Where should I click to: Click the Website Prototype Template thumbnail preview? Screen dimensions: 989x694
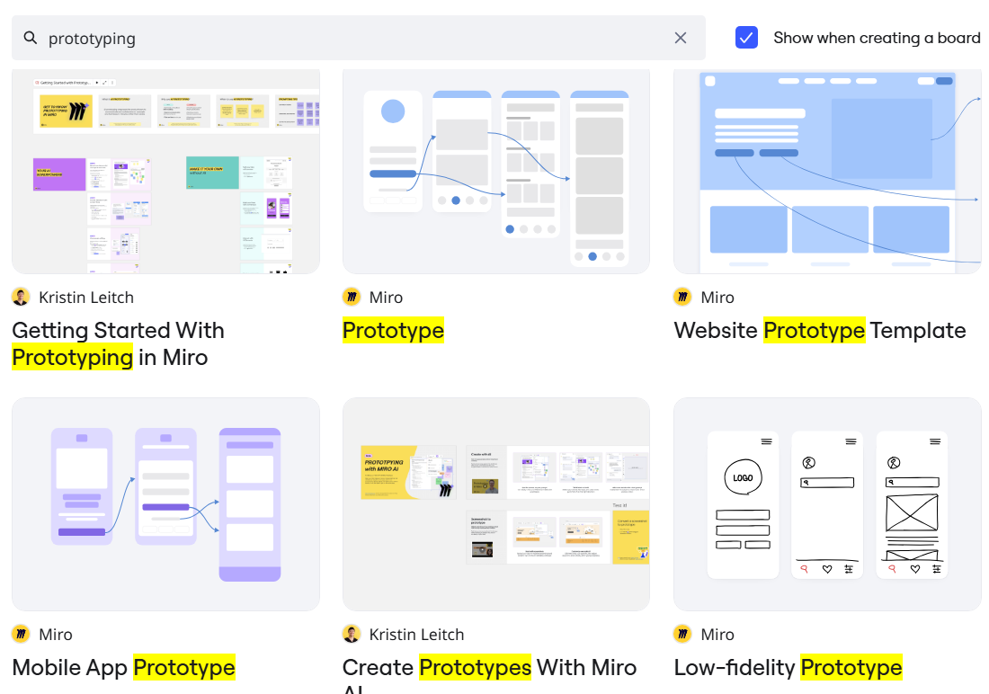coord(827,171)
